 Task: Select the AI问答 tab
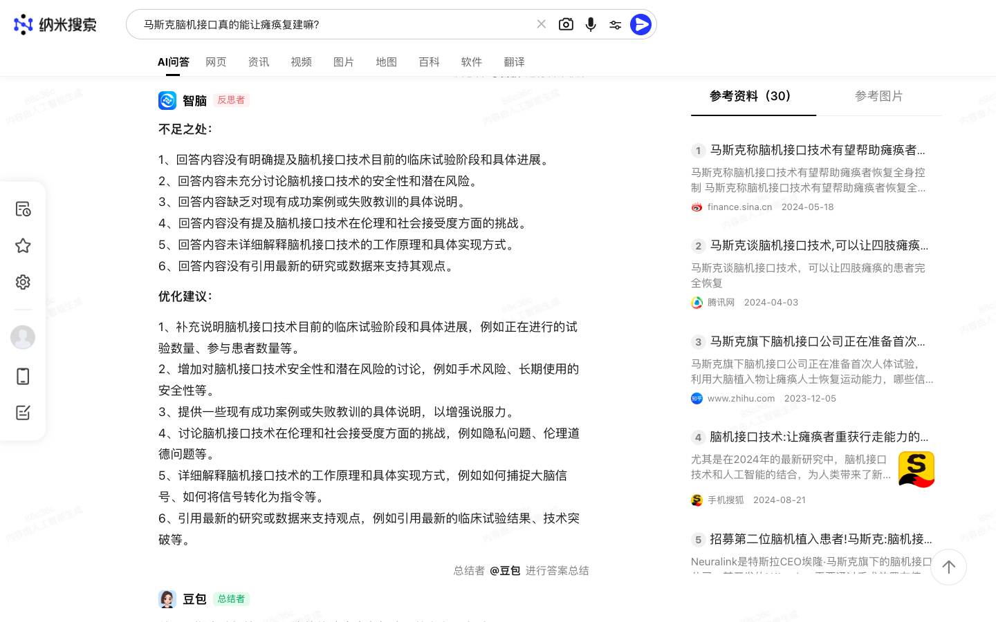[173, 62]
